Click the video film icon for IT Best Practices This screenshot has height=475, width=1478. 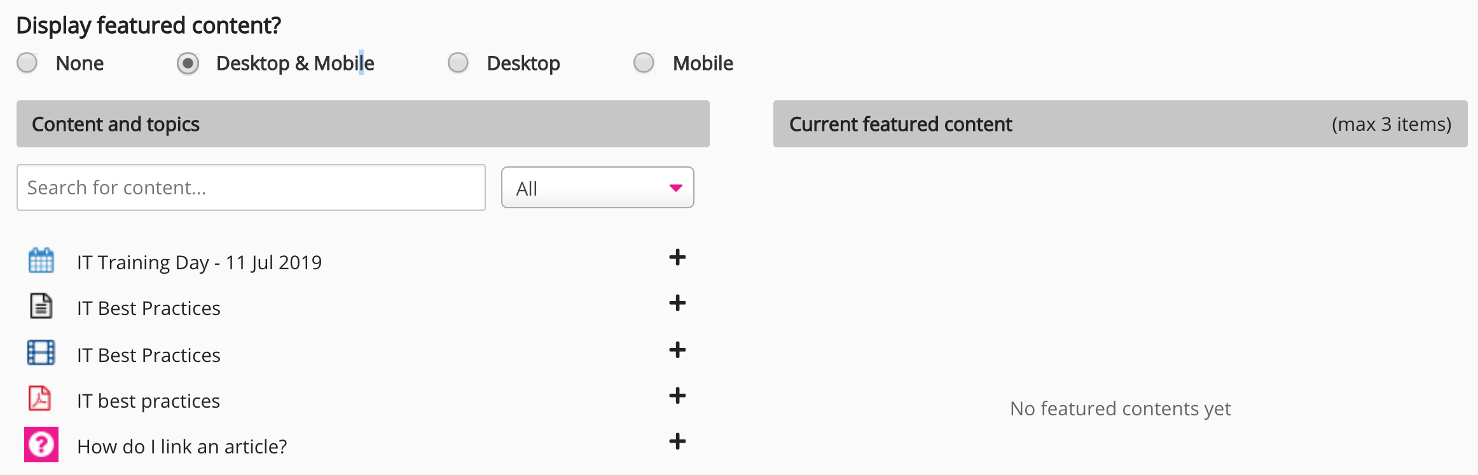41,352
